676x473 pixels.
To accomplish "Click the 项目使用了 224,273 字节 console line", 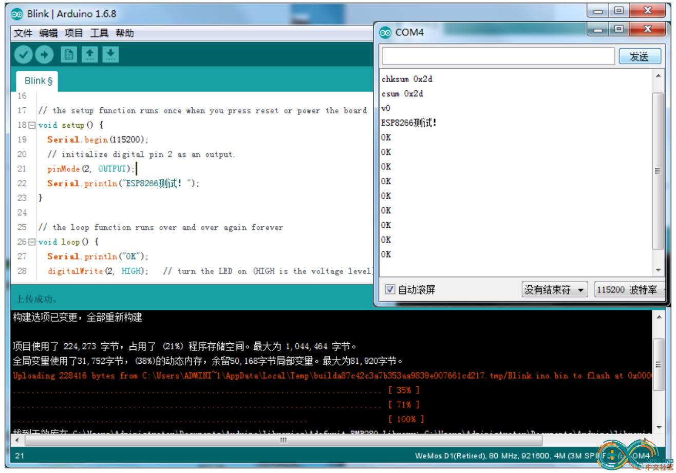I will pyautogui.click(x=184, y=346).
